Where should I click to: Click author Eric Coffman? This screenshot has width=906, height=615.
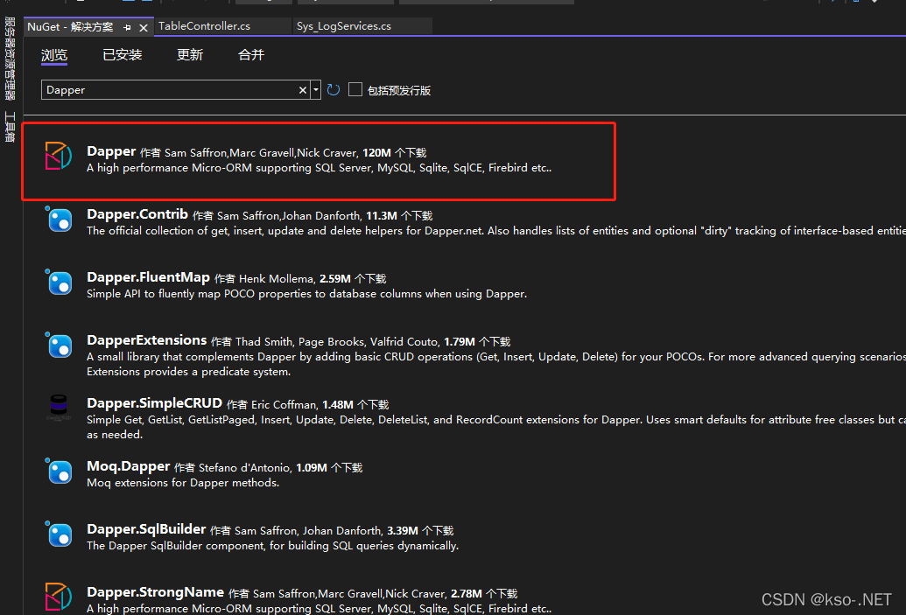(284, 405)
